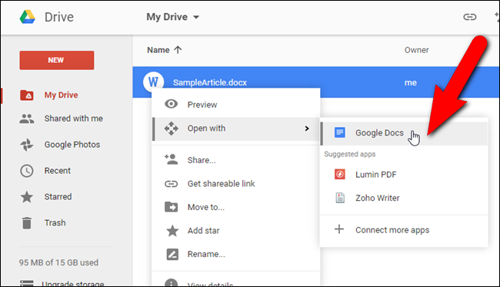This screenshot has height=287, width=500.
Task: Select the SampleArticle.docx file name
Action: pos(210,82)
